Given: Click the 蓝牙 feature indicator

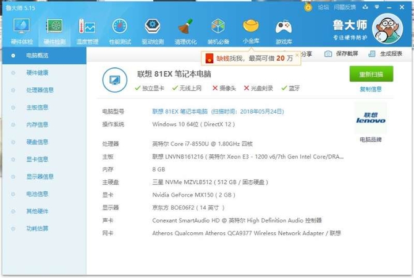Looking at the screenshot, I should point(290,89).
